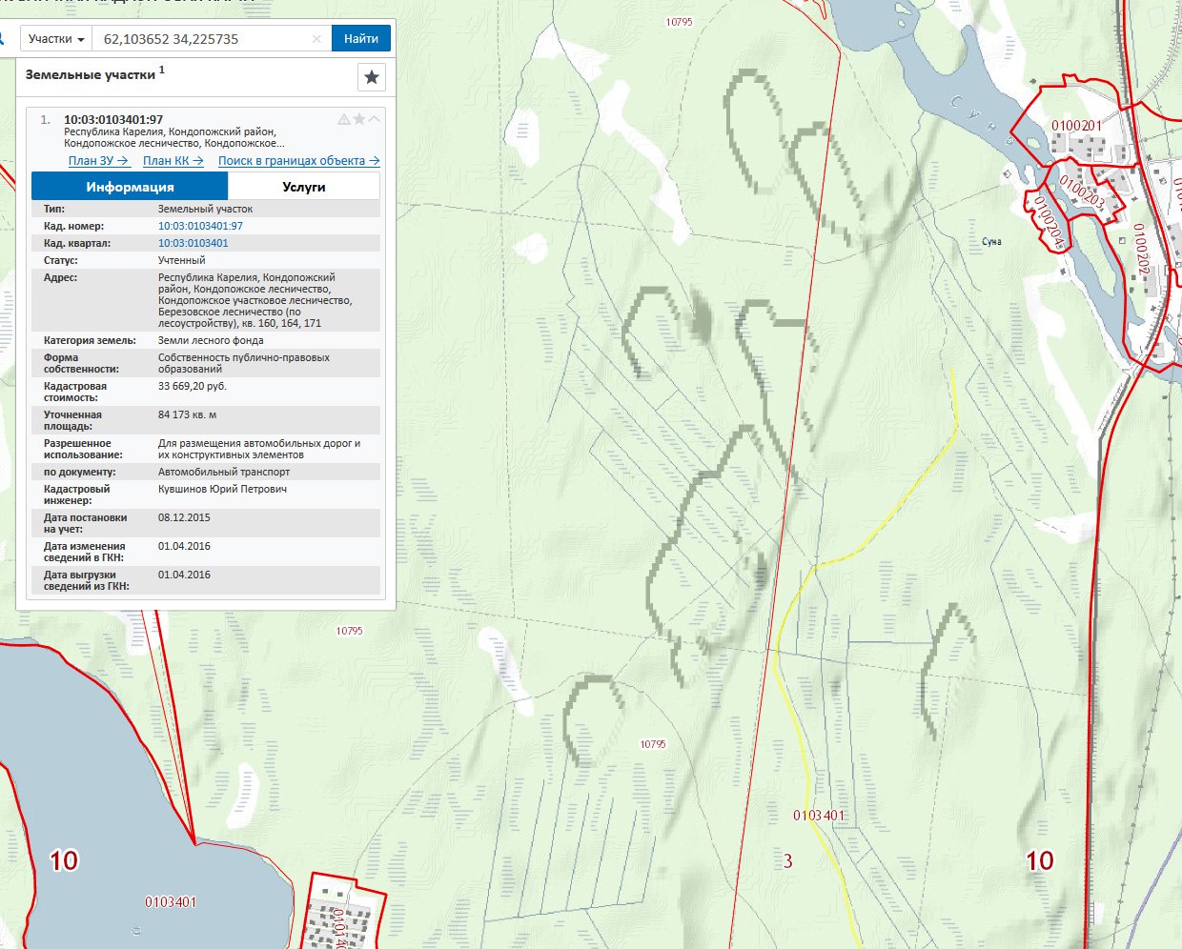Click the magnifier search icon at left edge
The width and height of the screenshot is (1182, 949).
click(x=3, y=39)
